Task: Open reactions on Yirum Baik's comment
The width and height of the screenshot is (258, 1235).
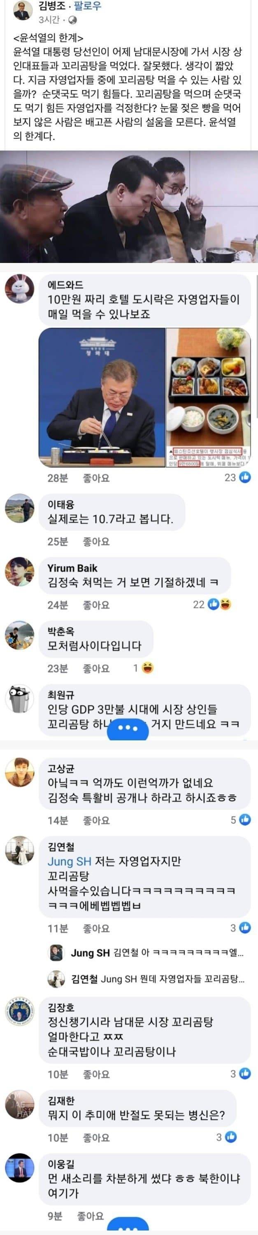Action: 212,605
